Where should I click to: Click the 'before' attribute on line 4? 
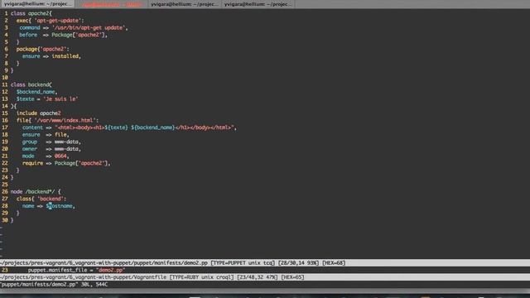[x=28, y=35]
